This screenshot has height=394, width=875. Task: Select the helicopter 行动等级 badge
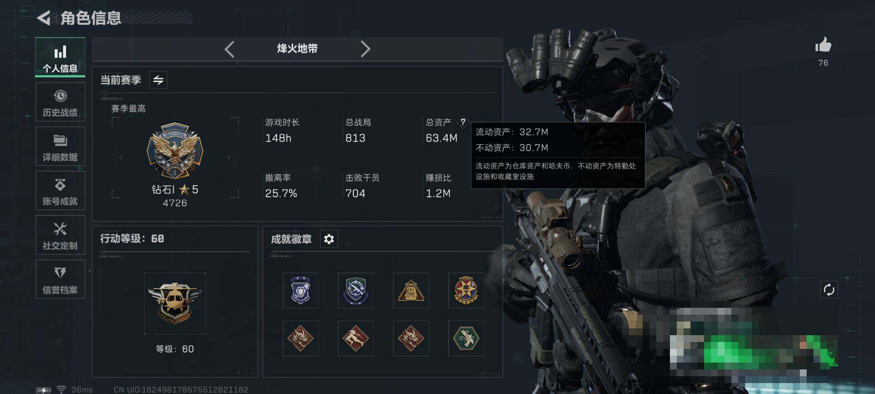[x=175, y=303]
